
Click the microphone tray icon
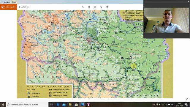(x=157, y=104)
